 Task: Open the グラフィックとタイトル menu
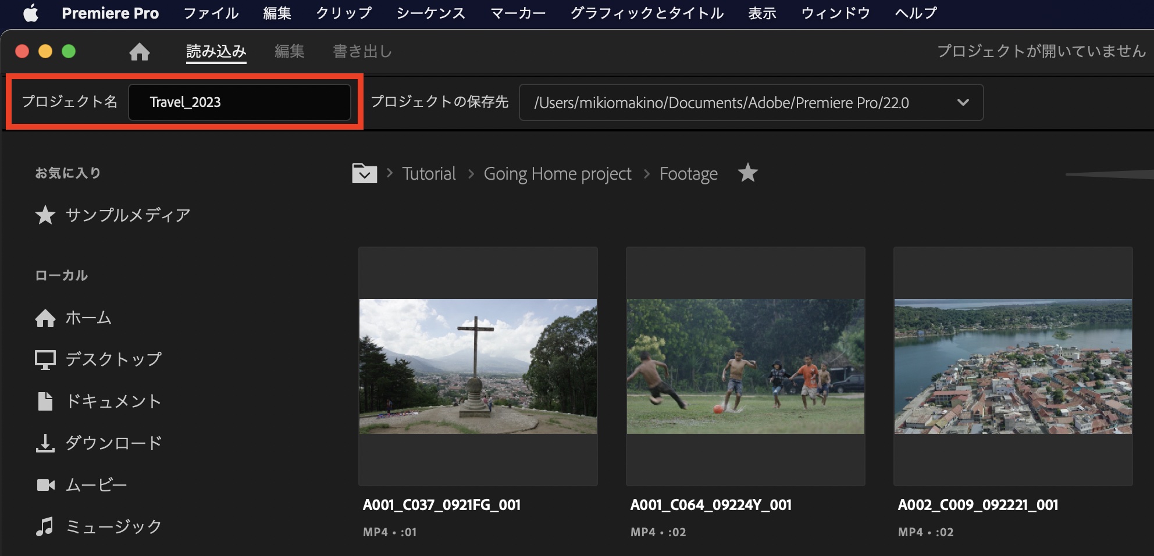(x=647, y=13)
